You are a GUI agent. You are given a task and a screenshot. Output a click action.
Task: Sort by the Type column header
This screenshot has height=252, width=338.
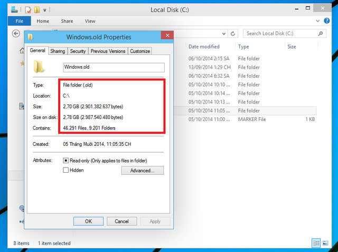[x=243, y=46]
